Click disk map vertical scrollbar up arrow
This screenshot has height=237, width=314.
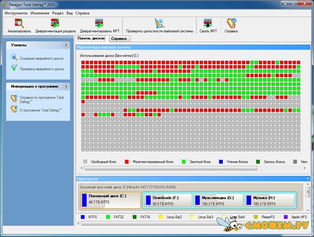(x=308, y=184)
